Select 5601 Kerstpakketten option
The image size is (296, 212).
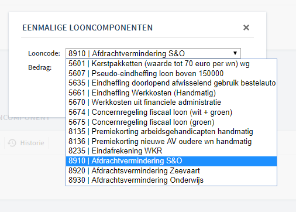171,64
